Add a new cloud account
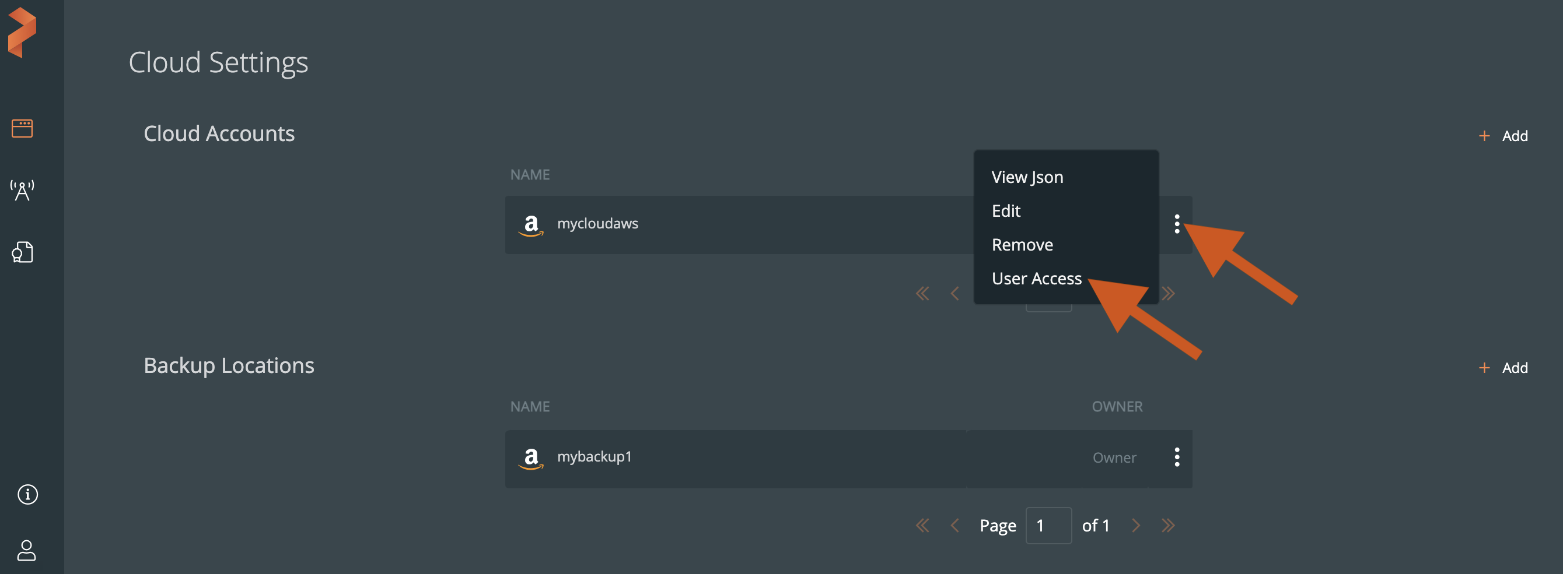This screenshot has height=574, width=1563. (x=1503, y=136)
